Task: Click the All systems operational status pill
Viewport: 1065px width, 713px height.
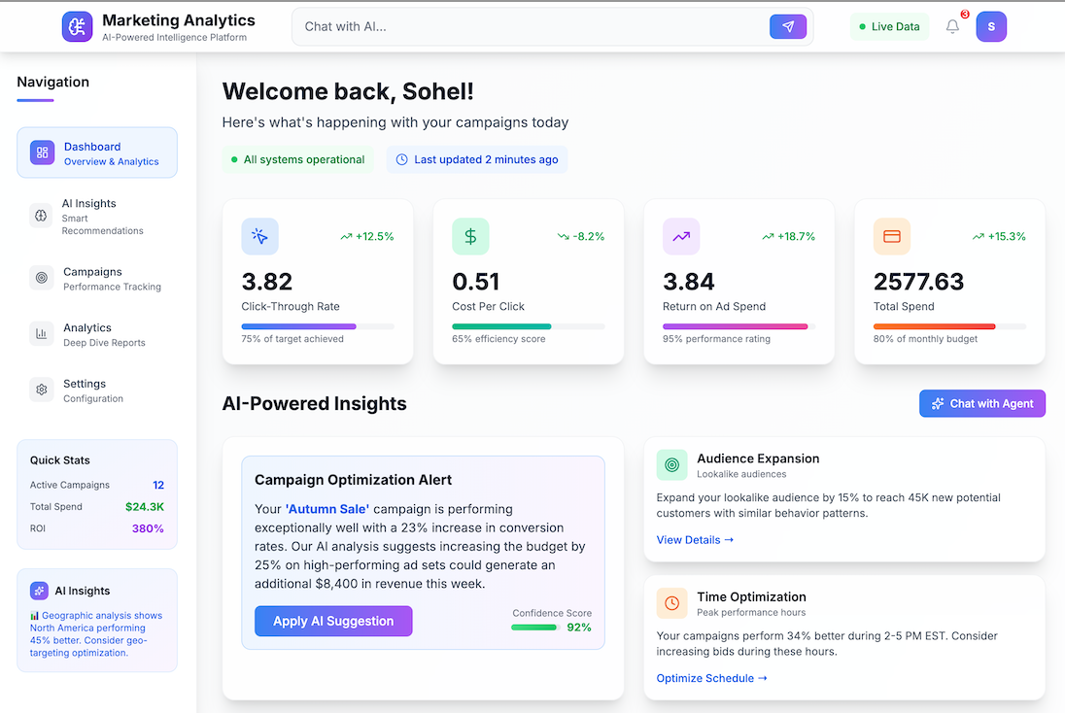Action: point(297,158)
